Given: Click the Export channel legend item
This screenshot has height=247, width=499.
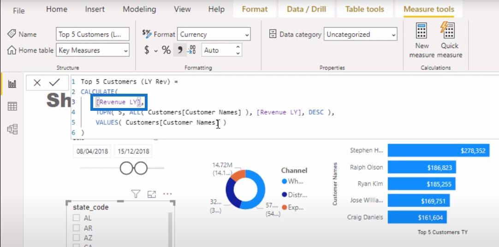Looking at the screenshot, I should click(293, 207).
